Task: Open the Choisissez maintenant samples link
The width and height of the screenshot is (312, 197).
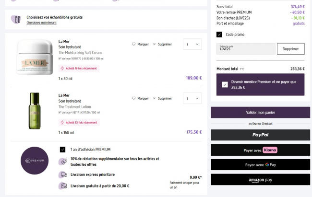Action: pyautogui.click(x=41, y=23)
